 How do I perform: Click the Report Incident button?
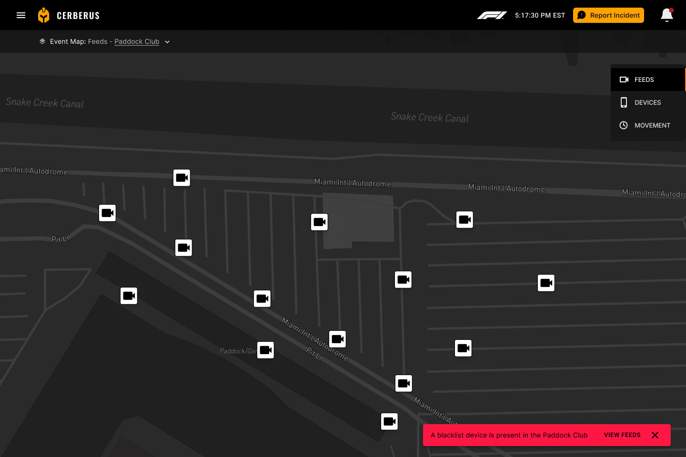608,15
